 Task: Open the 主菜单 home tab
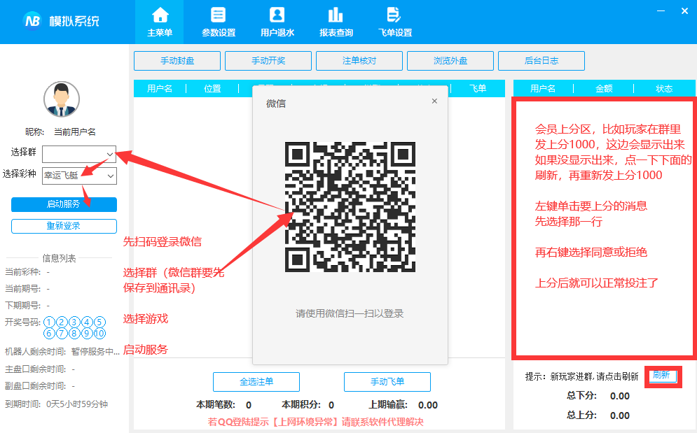[160, 22]
